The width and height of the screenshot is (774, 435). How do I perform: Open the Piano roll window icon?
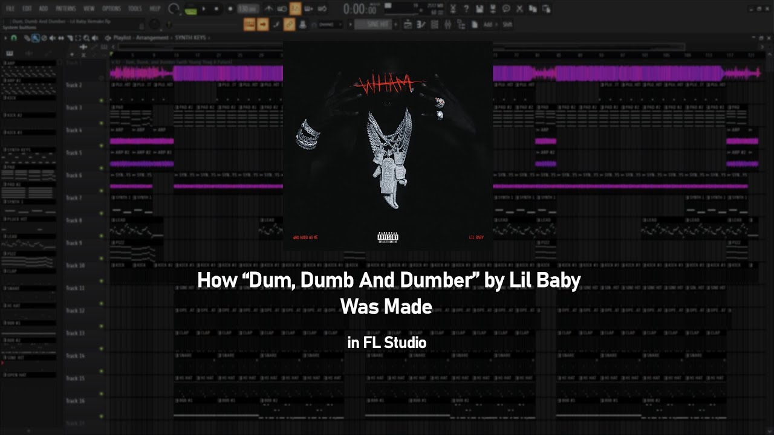[421, 24]
